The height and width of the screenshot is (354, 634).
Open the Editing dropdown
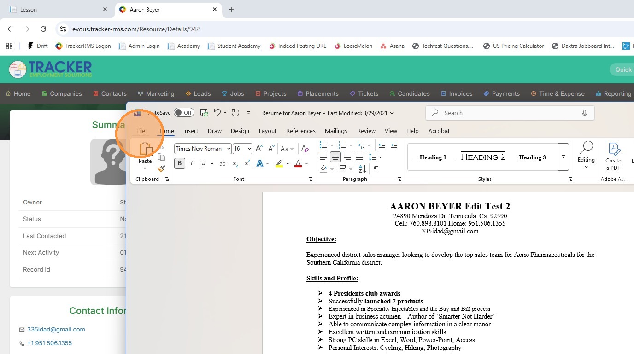click(x=586, y=156)
